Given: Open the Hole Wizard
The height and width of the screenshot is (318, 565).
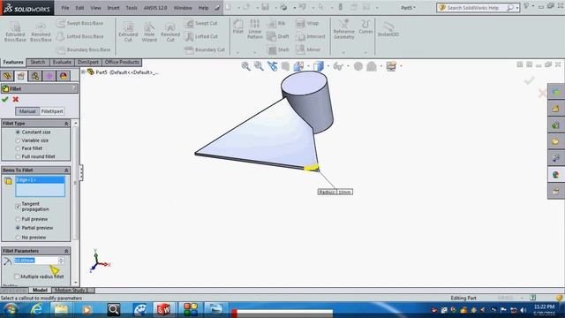Looking at the screenshot, I should pos(149,32).
